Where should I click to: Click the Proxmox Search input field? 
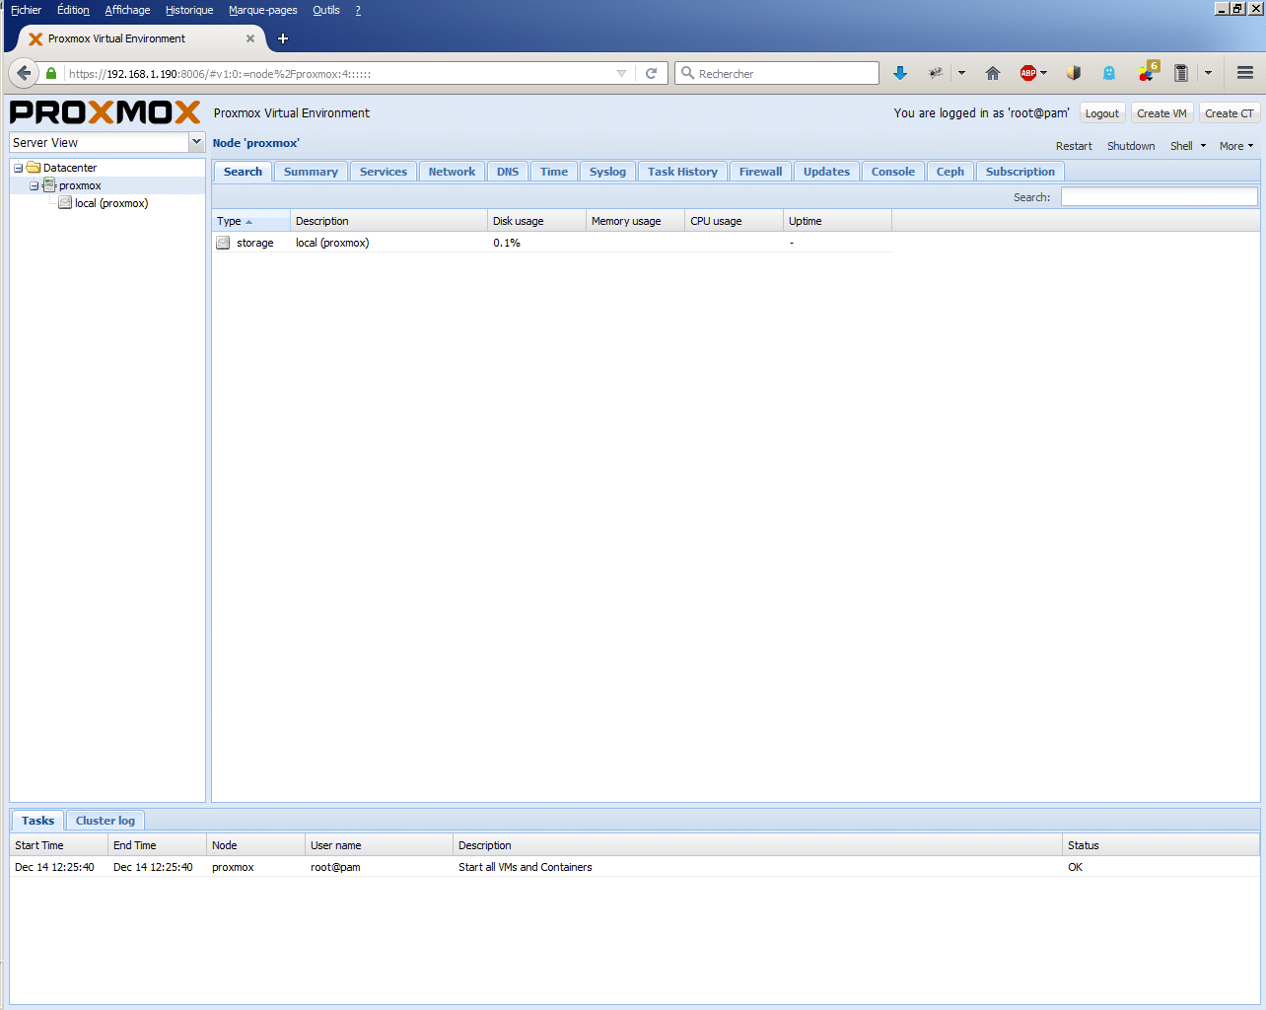coord(1159,197)
